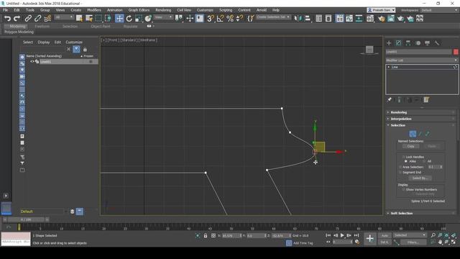Open the Material Editor
The image size is (460, 259).
click(x=370, y=19)
